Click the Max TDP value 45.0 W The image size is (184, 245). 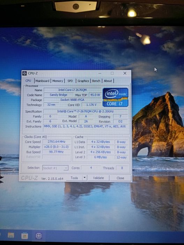95,95
